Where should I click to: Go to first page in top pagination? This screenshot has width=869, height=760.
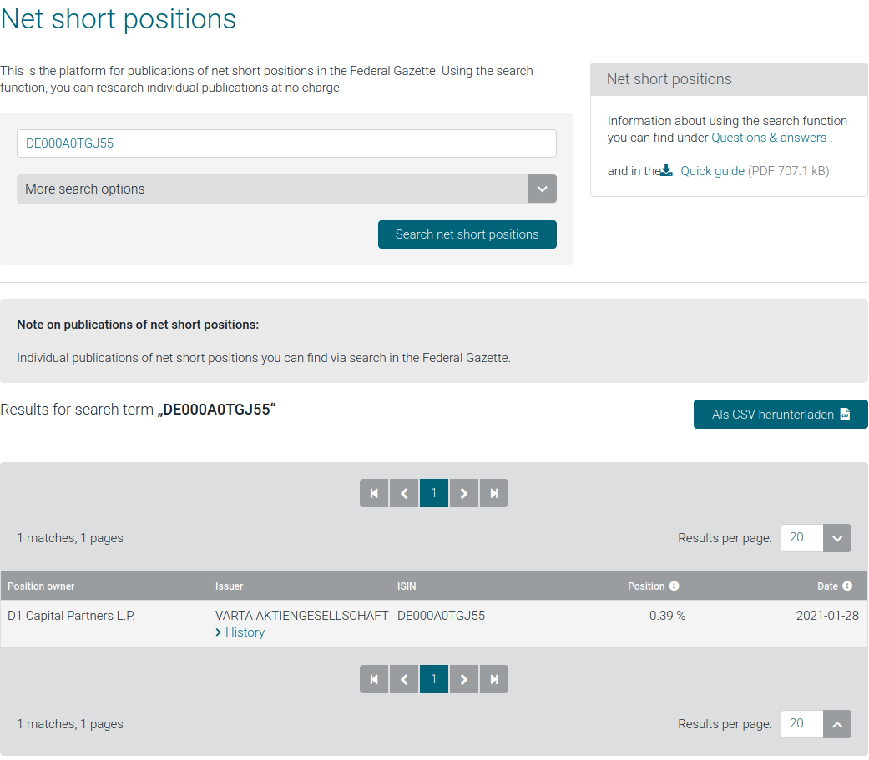click(x=374, y=493)
